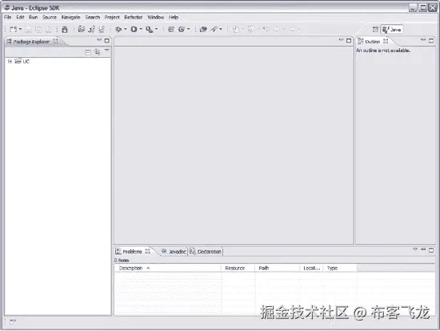The width and height of the screenshot is (440, 331).
Task: Toggle Link with Editor in Package Explorer
Action: (x=98, y=52)
